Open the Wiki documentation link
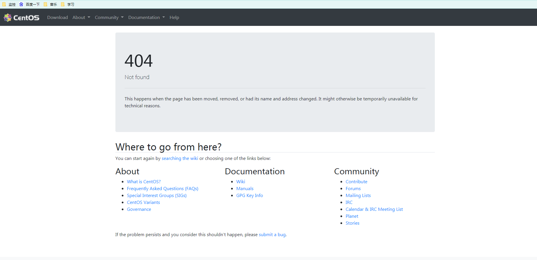Screen dimensions: 537x260 click(241, 182)
